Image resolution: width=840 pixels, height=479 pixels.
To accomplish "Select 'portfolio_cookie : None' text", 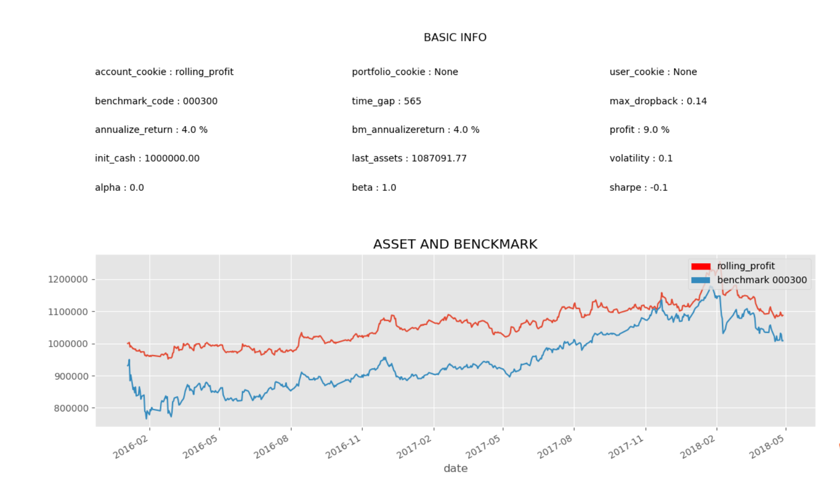I will point(405,72).
